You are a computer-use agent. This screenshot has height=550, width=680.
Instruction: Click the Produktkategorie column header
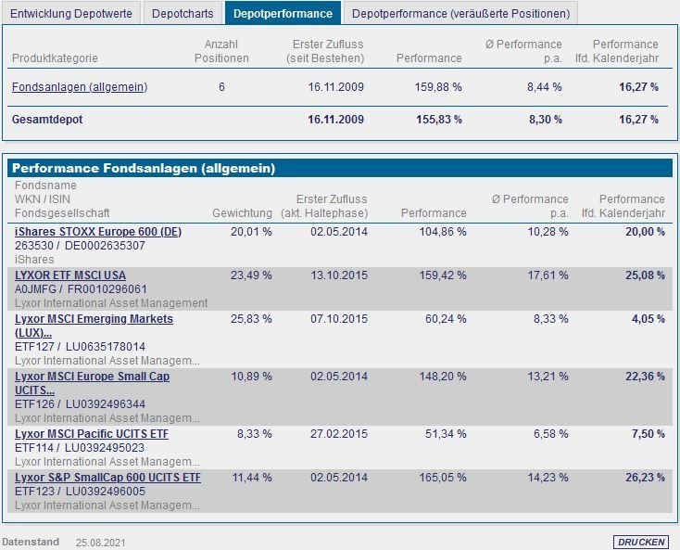(55, 58)
